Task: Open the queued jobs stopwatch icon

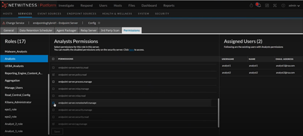Action: (251, 5)
